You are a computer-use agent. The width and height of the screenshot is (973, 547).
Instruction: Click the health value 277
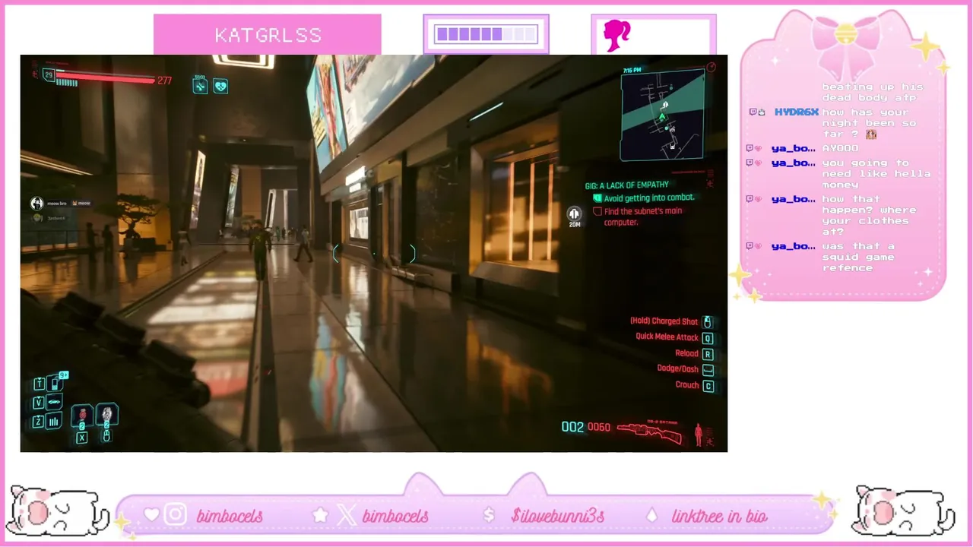[164, 81]
